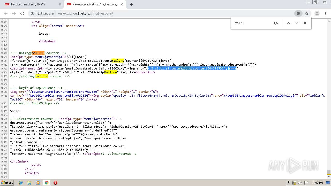Open the counter.rambler.ru top100.cnt link
Screen dimensions: 331x186
point(63,92)
